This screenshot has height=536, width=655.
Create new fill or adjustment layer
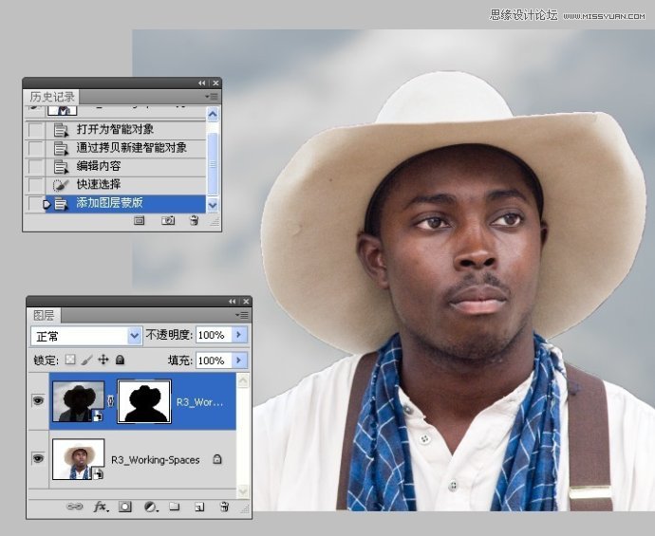(150, 507)
